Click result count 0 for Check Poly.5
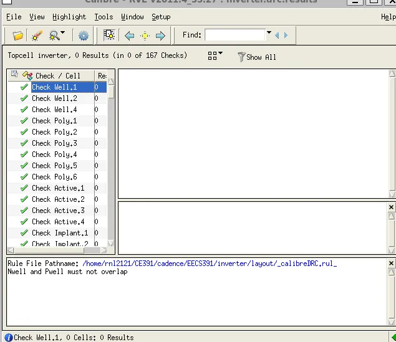The image size is (396, 342). [x=97, y=166]
